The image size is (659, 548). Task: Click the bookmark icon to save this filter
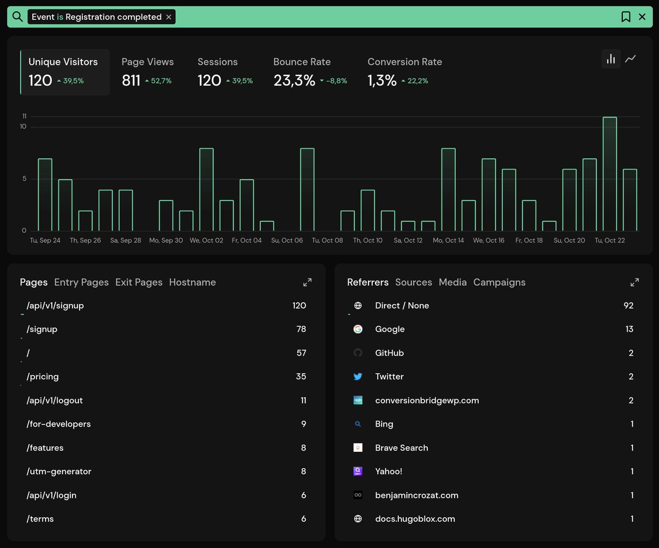point(626,16)
